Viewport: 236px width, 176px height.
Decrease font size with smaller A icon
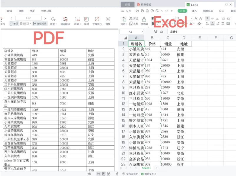point(201,18)
